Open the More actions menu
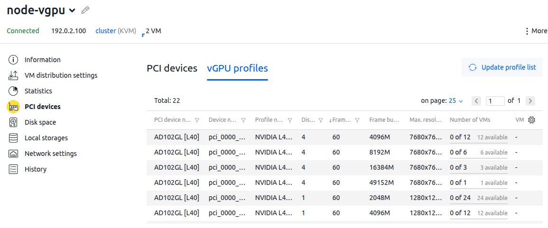The width and height of the screenshot is (548, 228). (536, 31)
